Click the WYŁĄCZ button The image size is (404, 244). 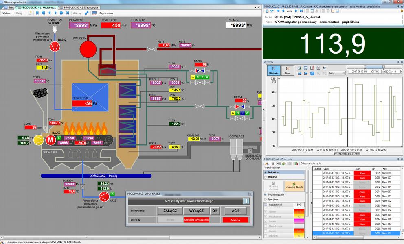point(196,211)
